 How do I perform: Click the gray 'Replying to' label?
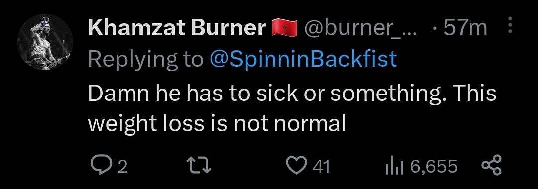pos(145,60)
